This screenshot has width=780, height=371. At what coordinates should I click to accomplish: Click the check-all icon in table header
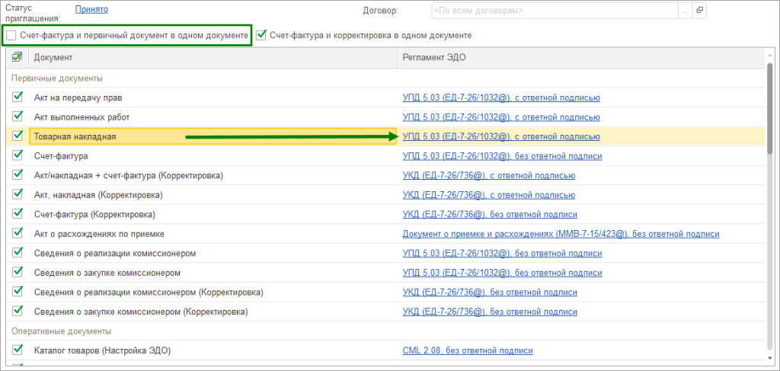[18, 58]
